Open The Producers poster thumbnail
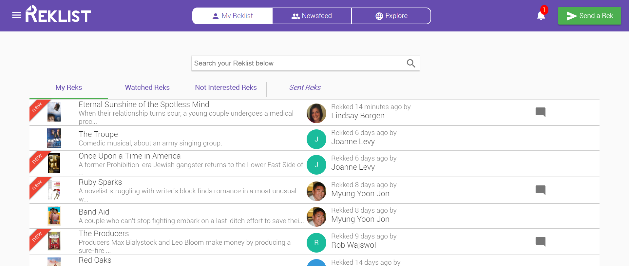Viewport: 629px width, 266px height. (54, 241)
